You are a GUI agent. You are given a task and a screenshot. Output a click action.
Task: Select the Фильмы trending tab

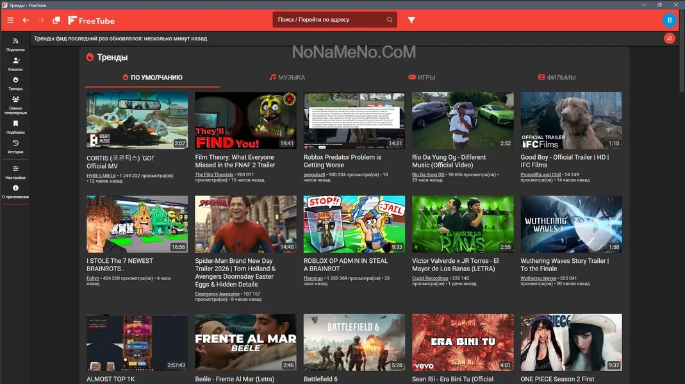coord(557,78)
